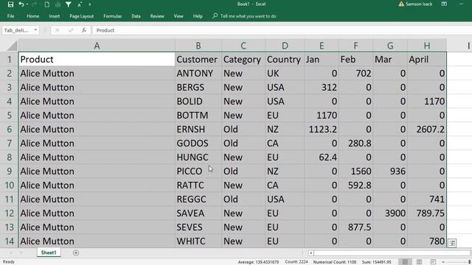
Task: Open the Review tab
Action: click(x=157, y=16)
